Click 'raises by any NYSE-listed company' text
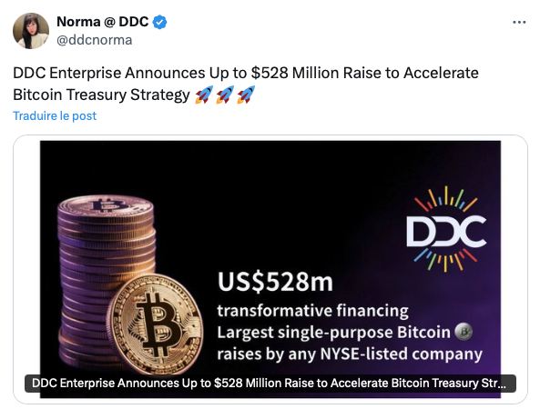Viewport: 540px width, 409px height. [350, 354]
